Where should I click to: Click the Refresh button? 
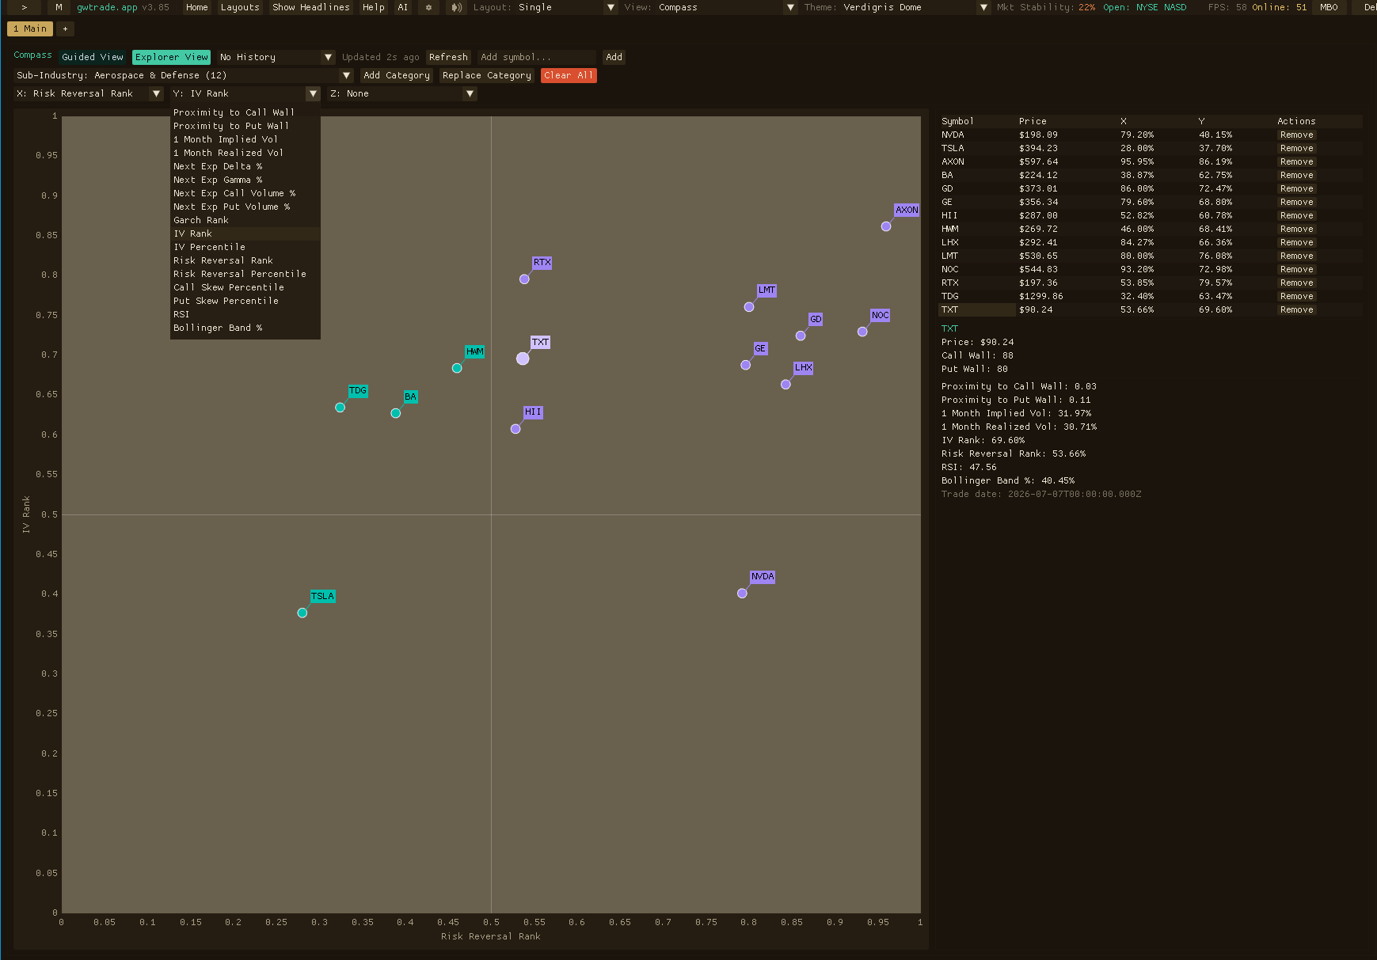(448, 57)
